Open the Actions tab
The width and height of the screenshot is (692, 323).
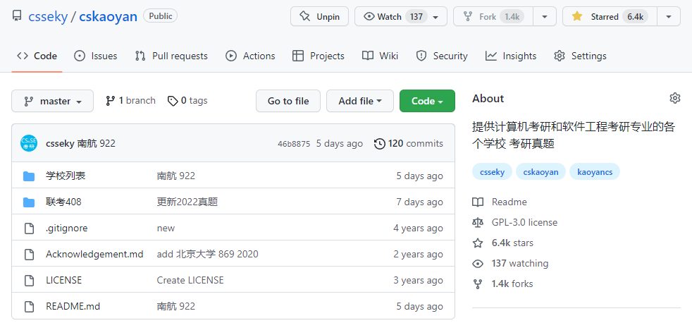(250, 56)
